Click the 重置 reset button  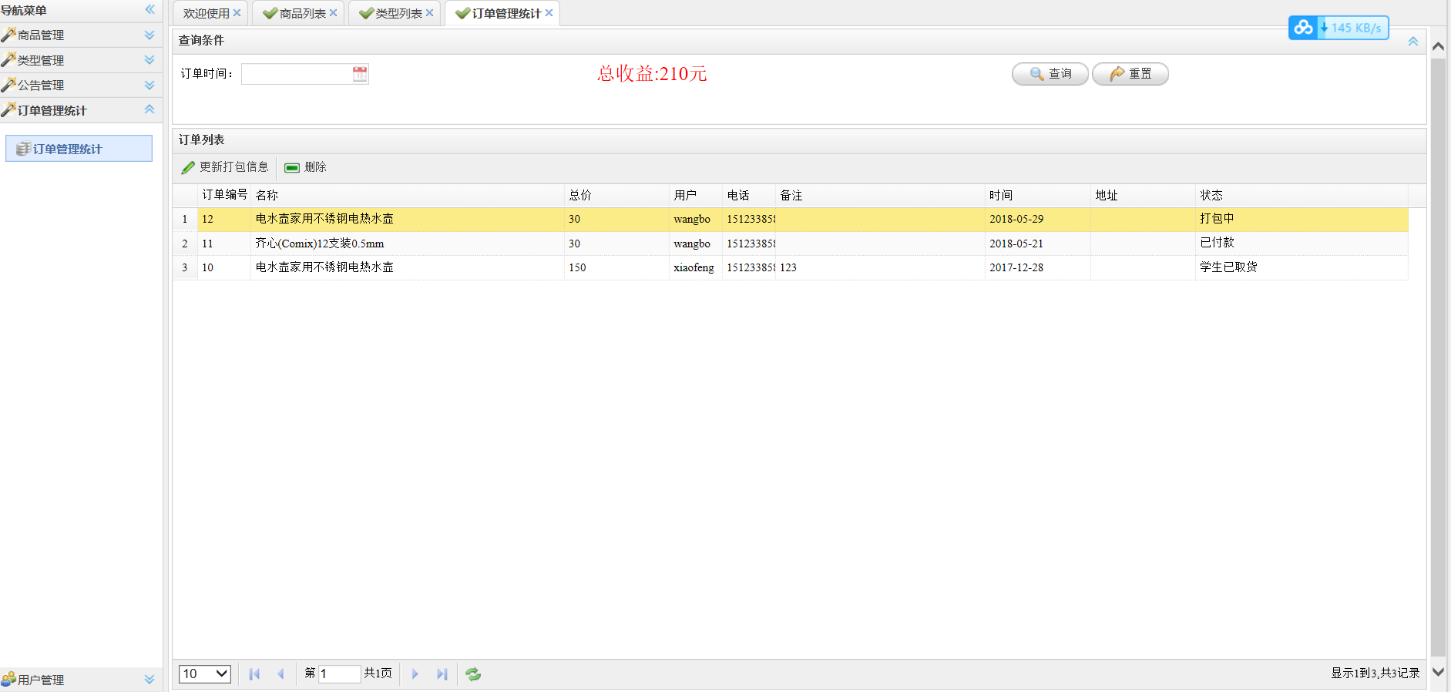1130,74
